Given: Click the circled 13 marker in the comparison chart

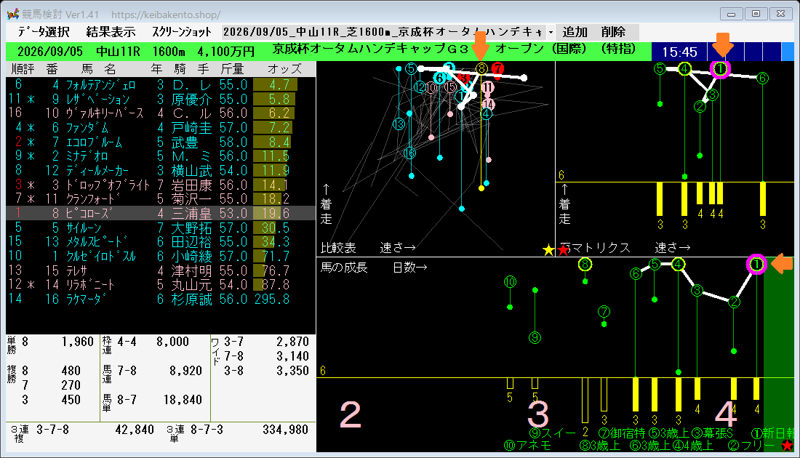Looking at the screenshot, I should tap(399, 124).
